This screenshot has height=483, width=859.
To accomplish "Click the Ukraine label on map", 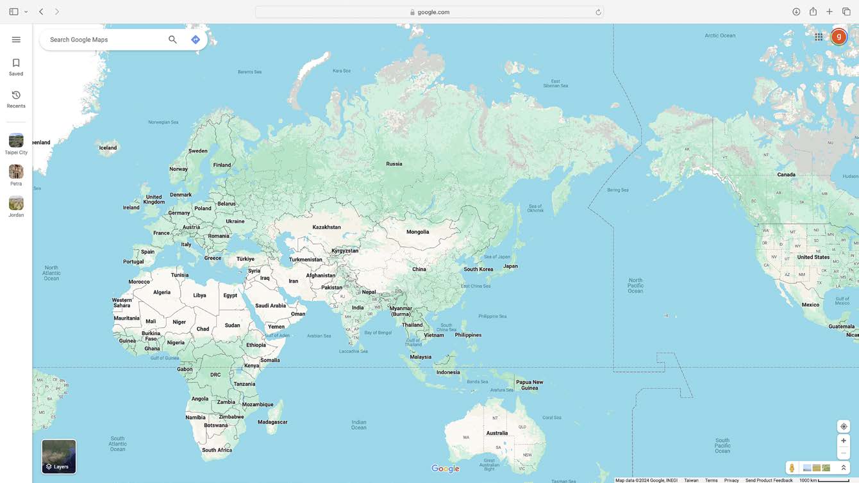I will tap(235, 222).
